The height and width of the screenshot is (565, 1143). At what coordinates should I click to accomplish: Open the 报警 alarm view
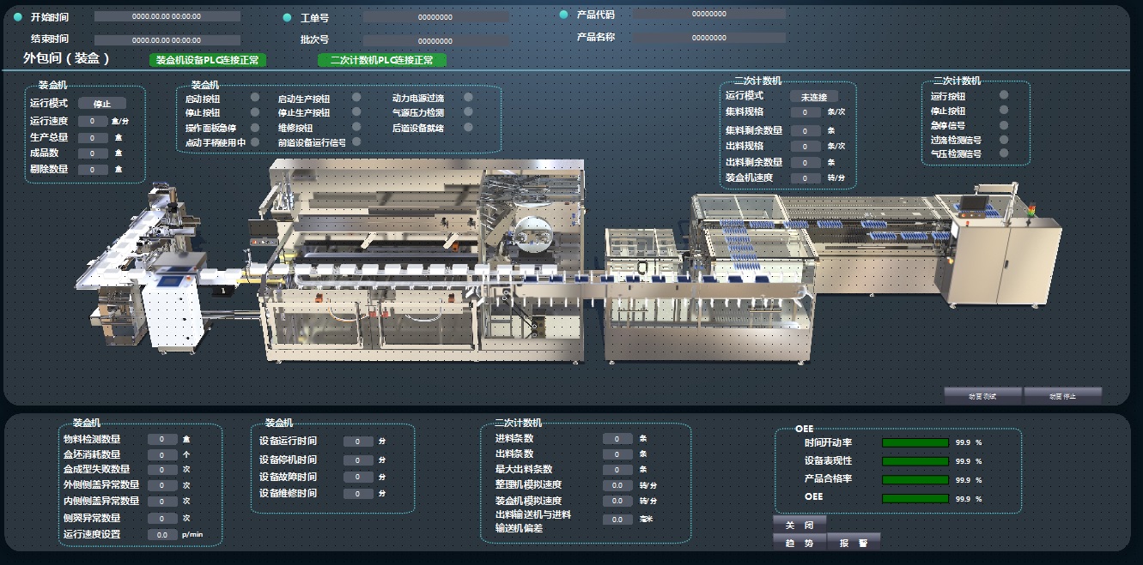pyautogui.click(x=854, y=542)
